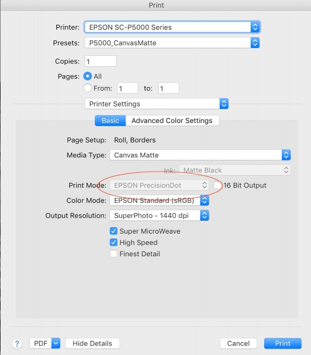
Task: Open the Printer dropdown showing EPSON SC-P5000
Action: coord(172,27)
